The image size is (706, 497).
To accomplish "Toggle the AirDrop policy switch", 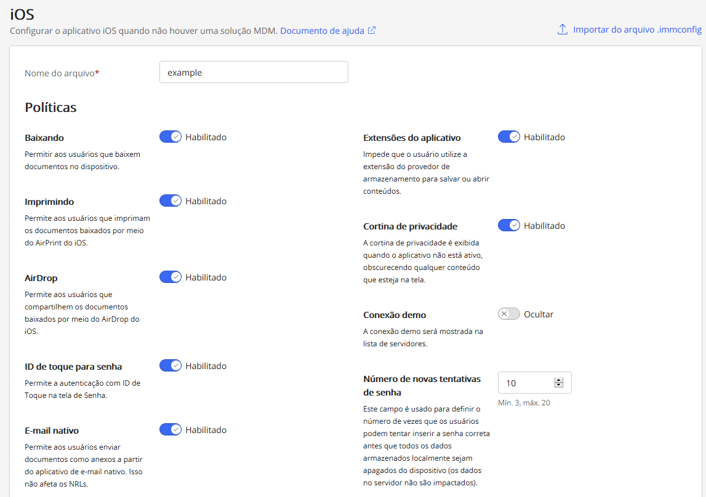I will [x=170, y=277].
